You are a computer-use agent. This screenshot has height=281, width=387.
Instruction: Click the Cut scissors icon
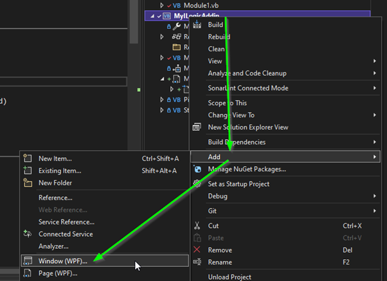[197, 226]
